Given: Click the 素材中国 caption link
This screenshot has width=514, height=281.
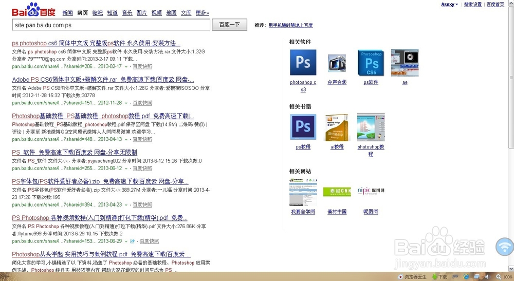Looking at the screenshot, I should pos(337,212).
